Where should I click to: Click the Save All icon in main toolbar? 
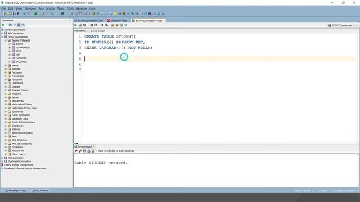pyautogui.click(x=17, y=13)
